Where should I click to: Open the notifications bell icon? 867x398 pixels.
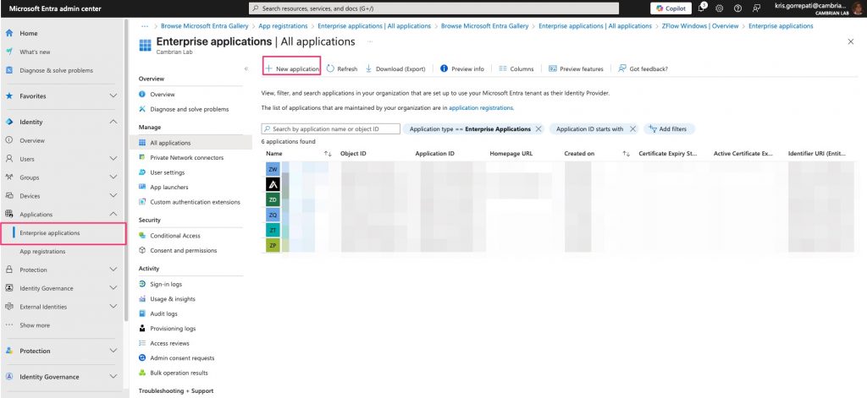(701, 8)
